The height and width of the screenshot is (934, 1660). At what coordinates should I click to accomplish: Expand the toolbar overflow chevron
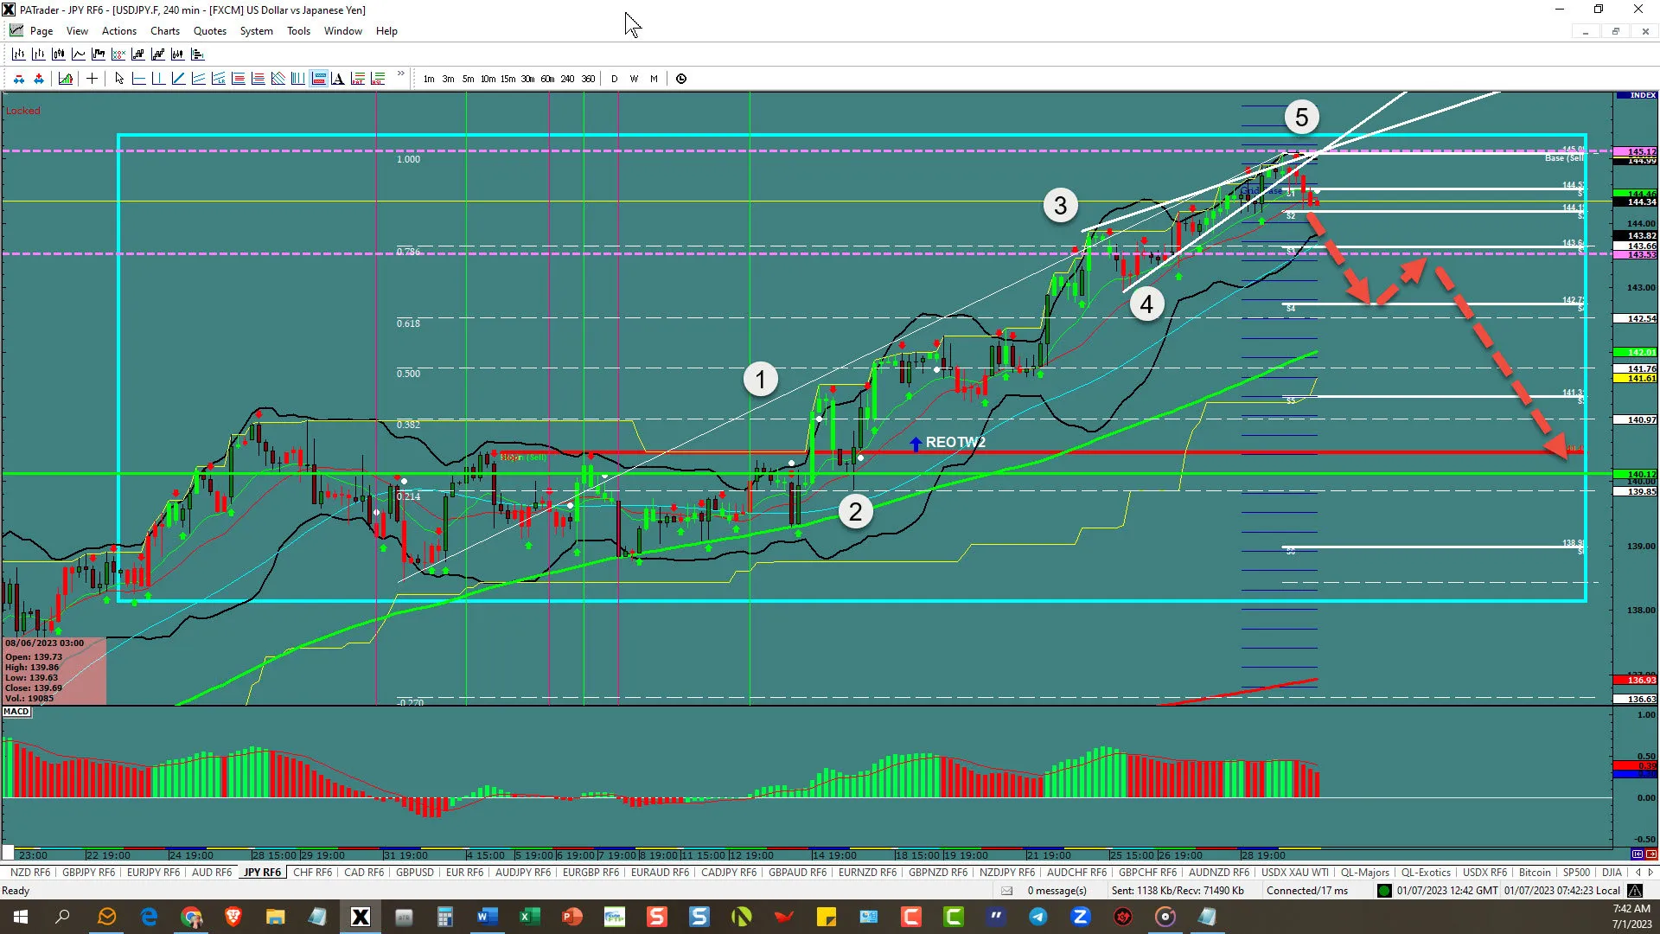click(401, 74)
